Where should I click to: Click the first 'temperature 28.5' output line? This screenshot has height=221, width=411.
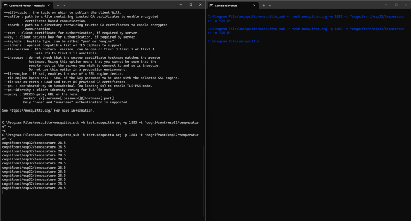tap(33, 143)
